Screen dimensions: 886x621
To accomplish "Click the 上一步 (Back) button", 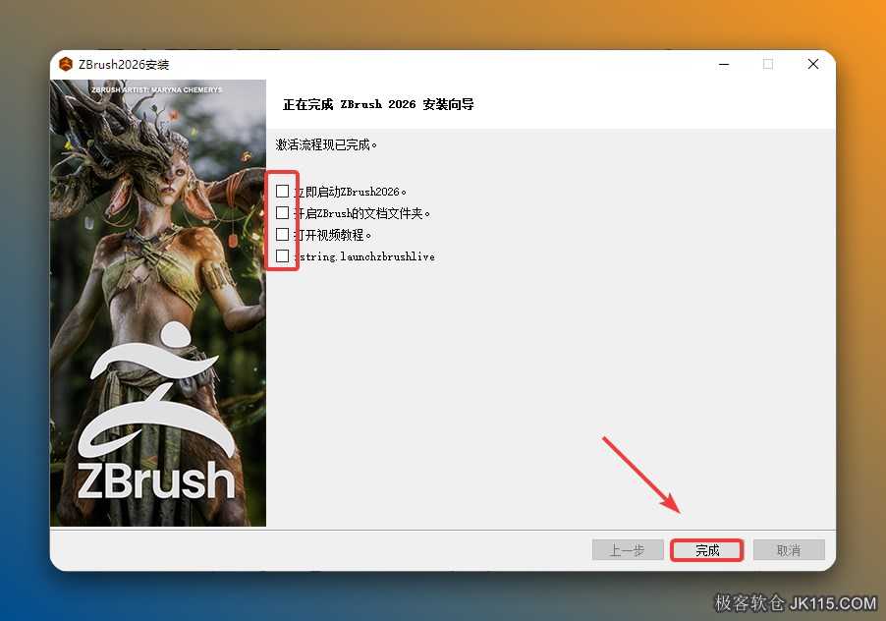I will point(628,550).
